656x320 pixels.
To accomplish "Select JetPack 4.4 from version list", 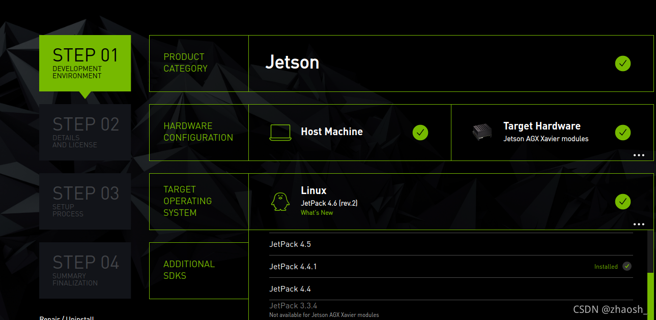I will [x=451, y=289].
